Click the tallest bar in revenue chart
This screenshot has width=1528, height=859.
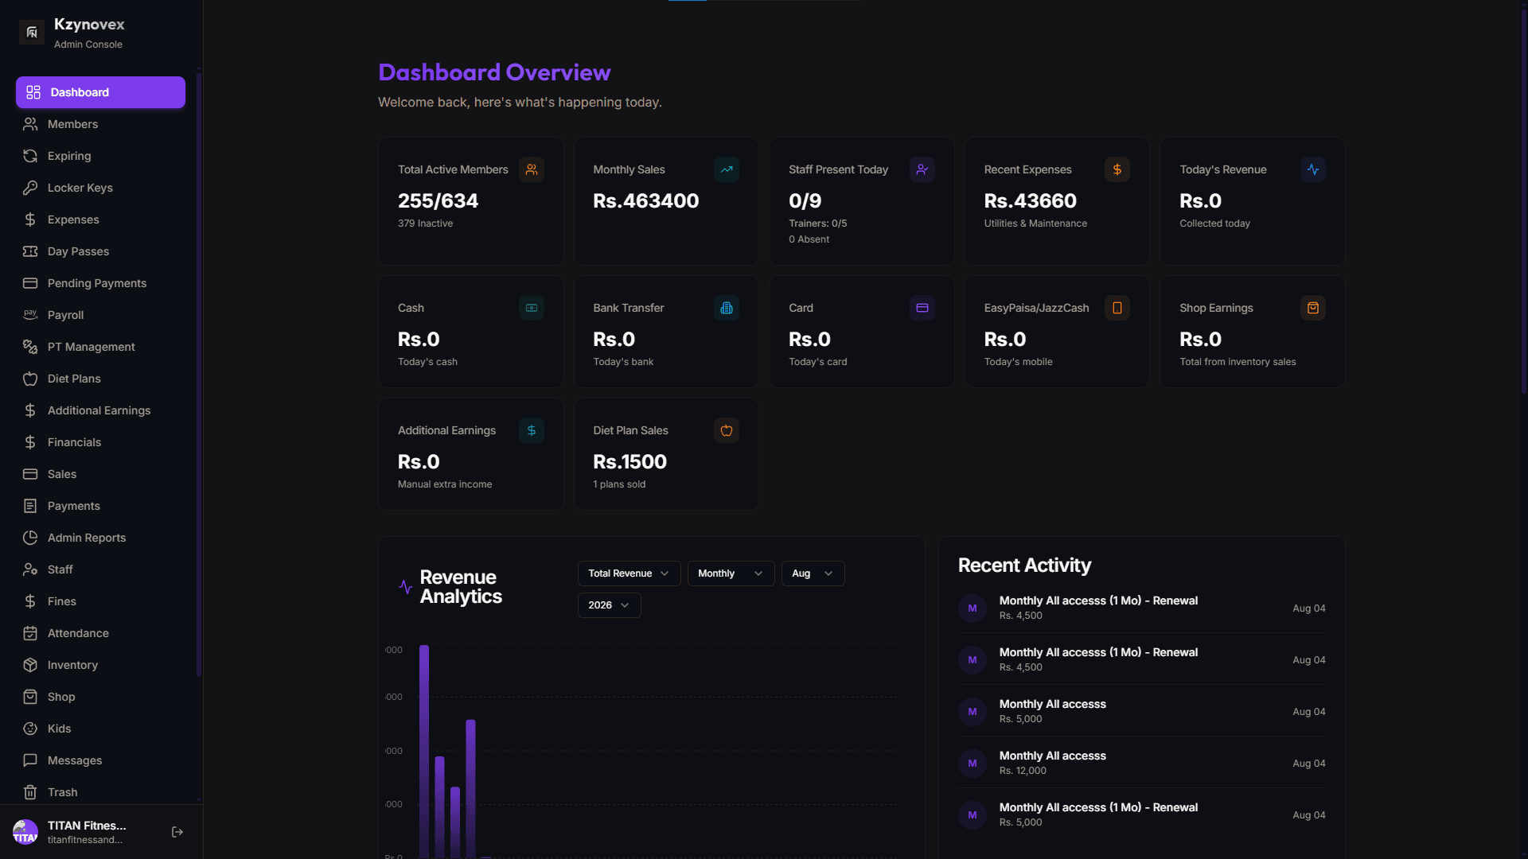424,752
